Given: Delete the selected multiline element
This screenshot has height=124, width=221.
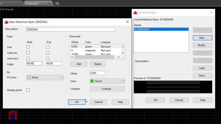Looking at the screenshot, I should pos(97,64).
